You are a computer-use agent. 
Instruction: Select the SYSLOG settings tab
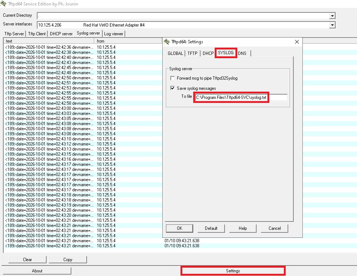[226, 53]
